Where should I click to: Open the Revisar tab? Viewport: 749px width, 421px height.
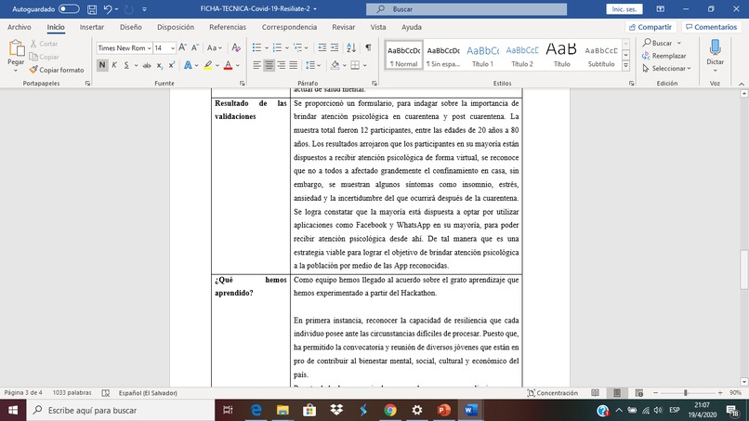pos(344,27)
